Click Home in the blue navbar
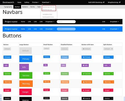125x101 pixels. (23, 29)
